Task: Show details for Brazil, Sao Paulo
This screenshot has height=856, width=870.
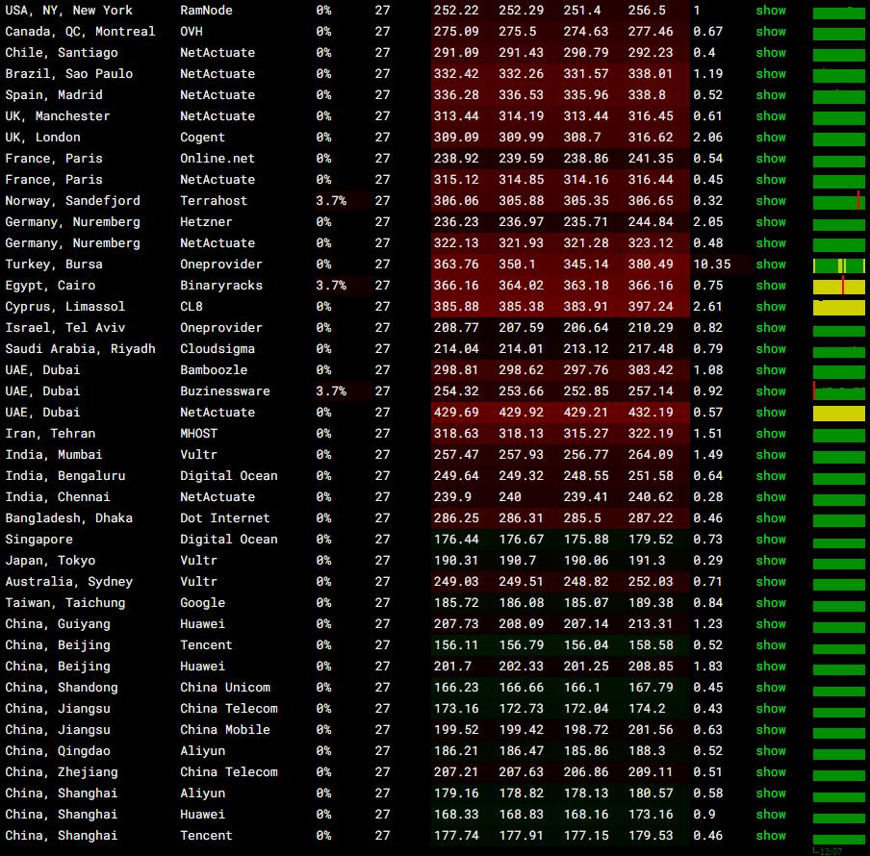Action: click(x=771, y=74)
